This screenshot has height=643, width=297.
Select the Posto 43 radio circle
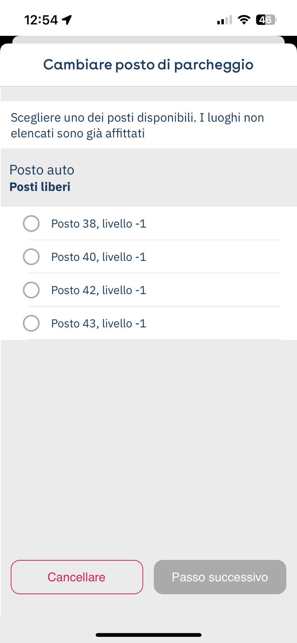coord(31,323)
